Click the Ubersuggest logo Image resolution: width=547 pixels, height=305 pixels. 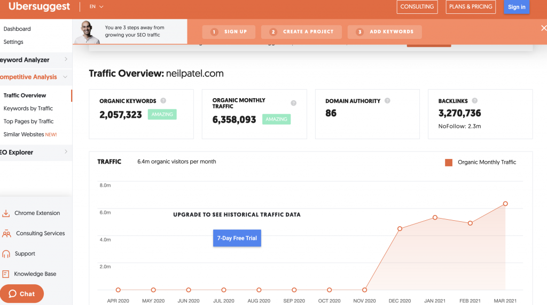[39, 6]
